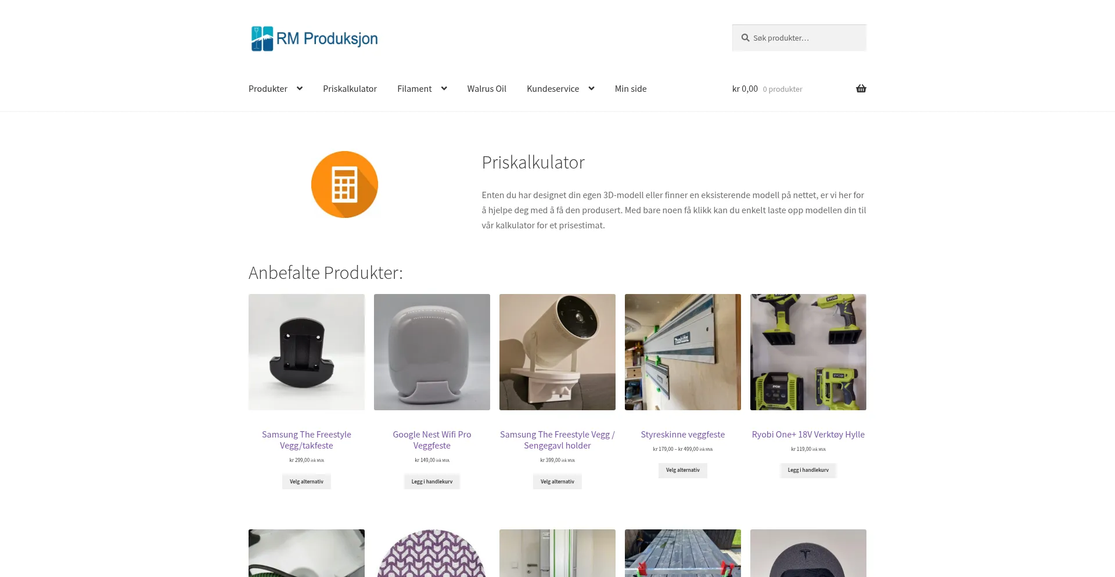Screen dimensions: 1115x577
Task: Open the Tesla logo product thumbnail
Action: tap(808, 553)
